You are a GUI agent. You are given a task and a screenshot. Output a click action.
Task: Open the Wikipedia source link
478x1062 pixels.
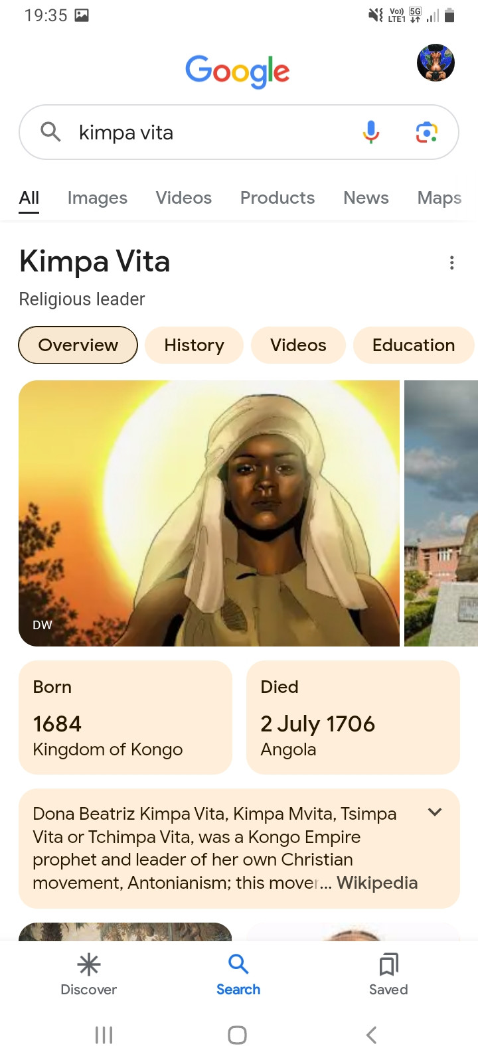click(377, 883)
